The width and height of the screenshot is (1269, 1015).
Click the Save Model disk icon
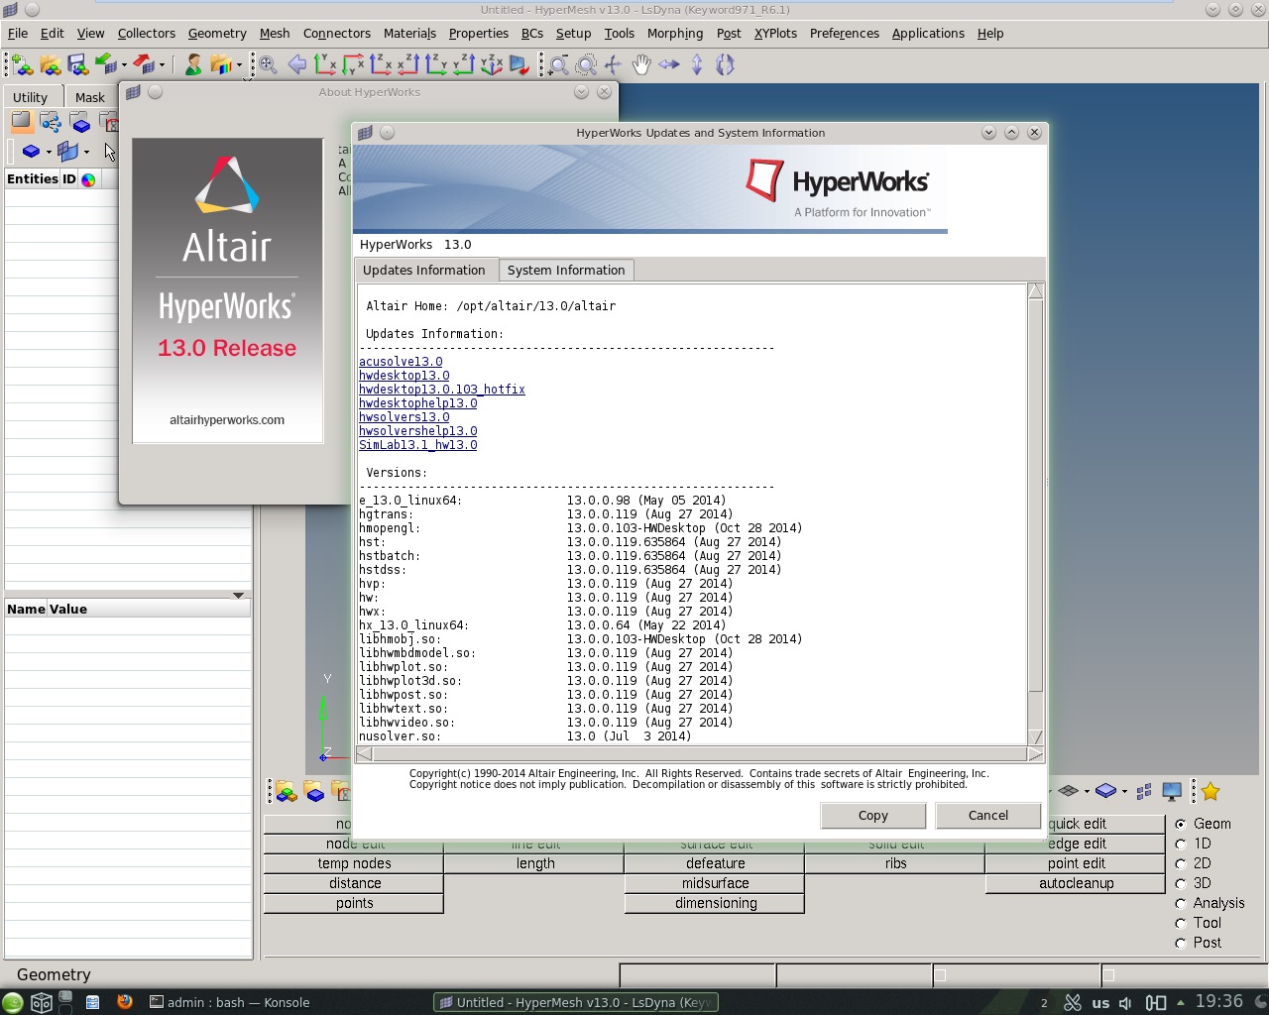click(78, 65)
